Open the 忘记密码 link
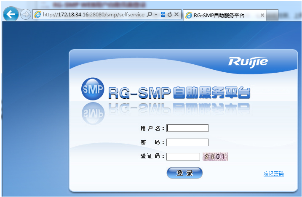302x197 pixels. (273, 173)
